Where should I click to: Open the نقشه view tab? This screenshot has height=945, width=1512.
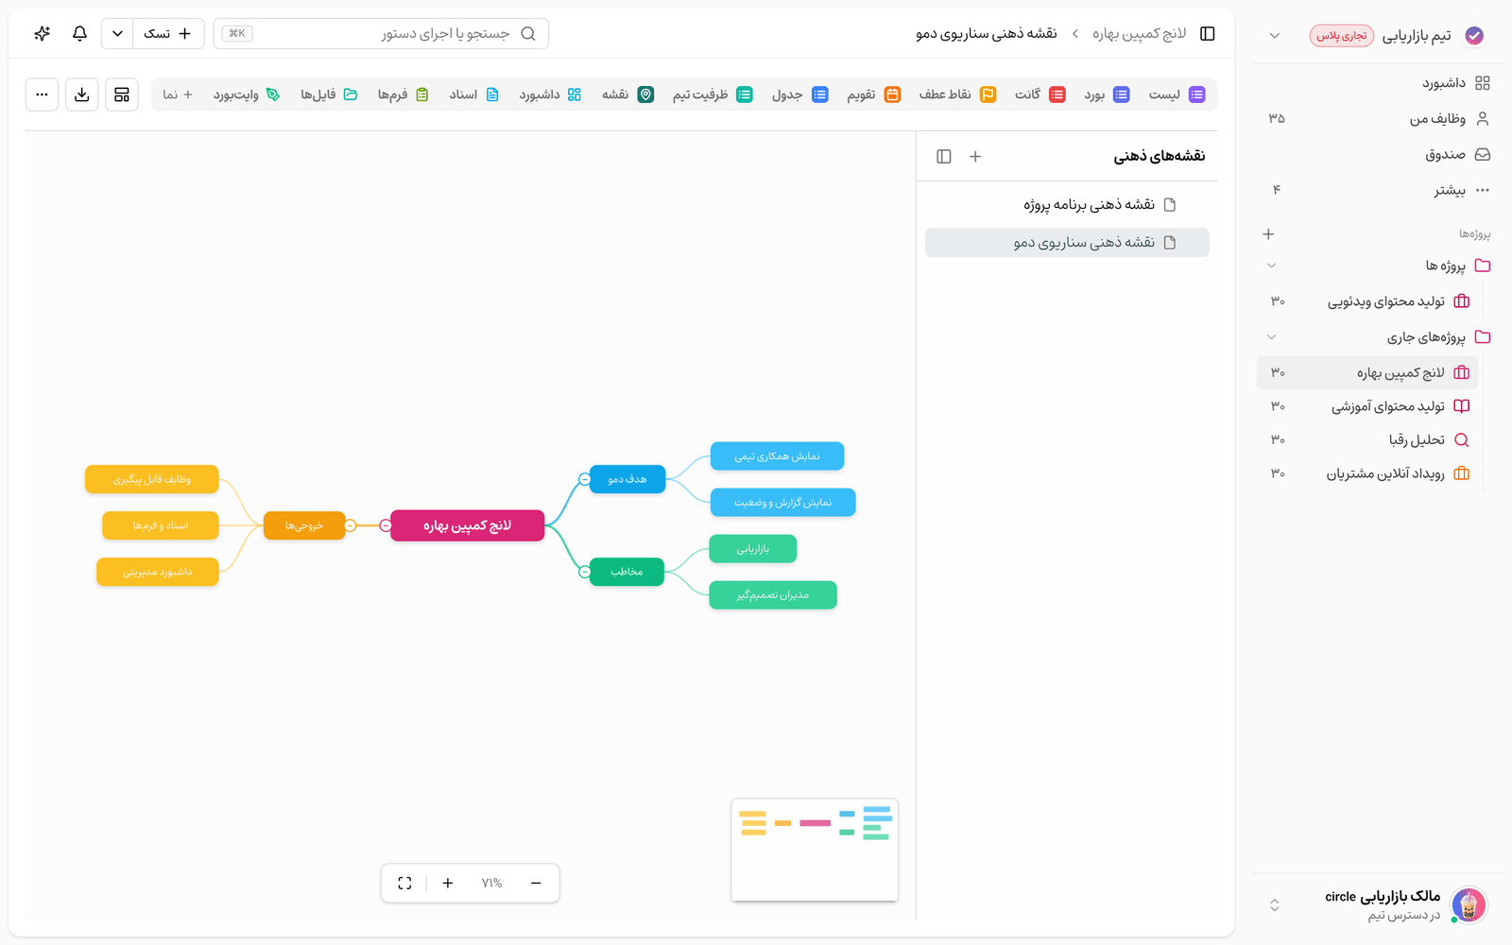(627, 94)
